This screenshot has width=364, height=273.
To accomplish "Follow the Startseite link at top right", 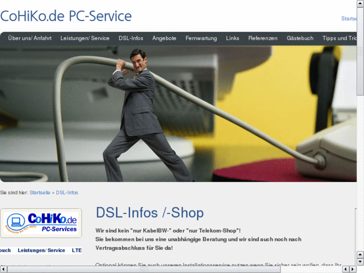I will click(348, 19).
